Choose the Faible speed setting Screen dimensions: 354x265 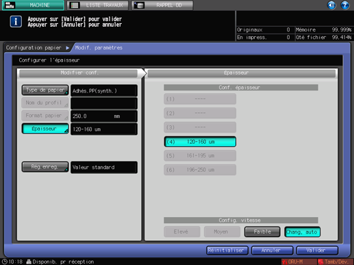(x=262, y=231)
